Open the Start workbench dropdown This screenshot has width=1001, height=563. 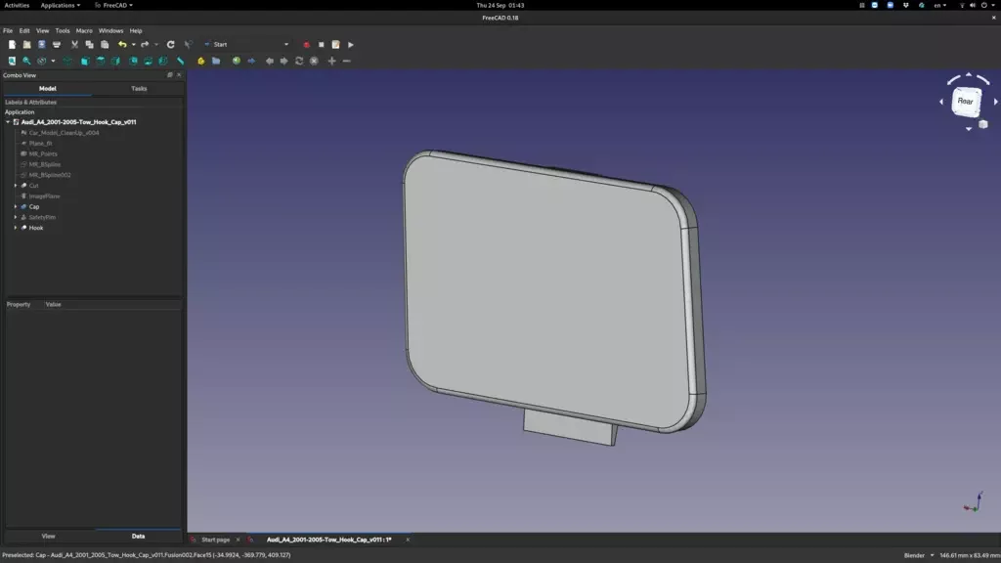247,45
